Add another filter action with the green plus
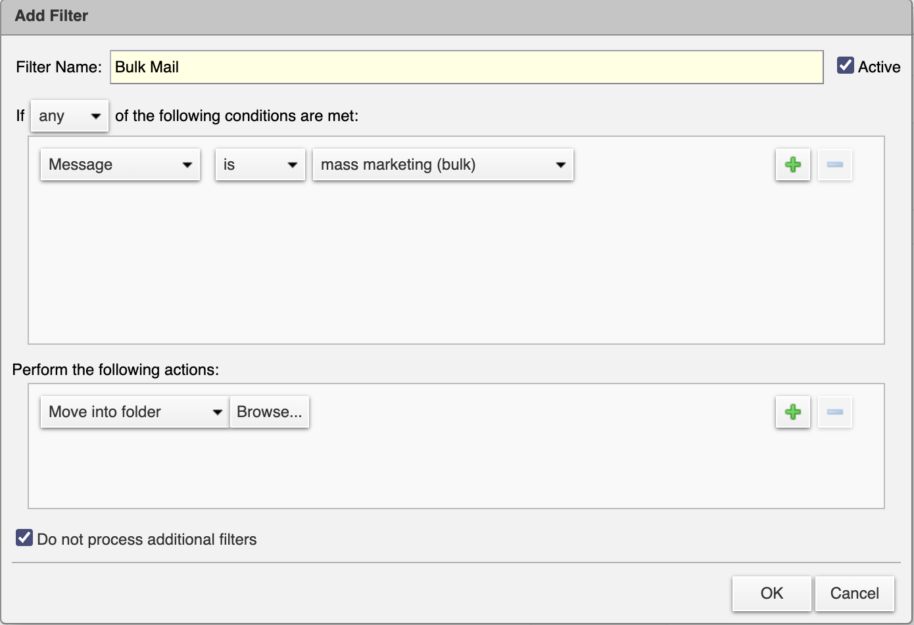The image size is (914, 625). coord(792,412)
